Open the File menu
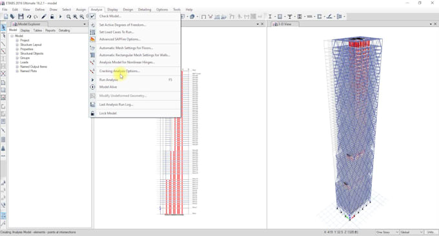Screen dimensions: 439x236 tap(5, 10)
